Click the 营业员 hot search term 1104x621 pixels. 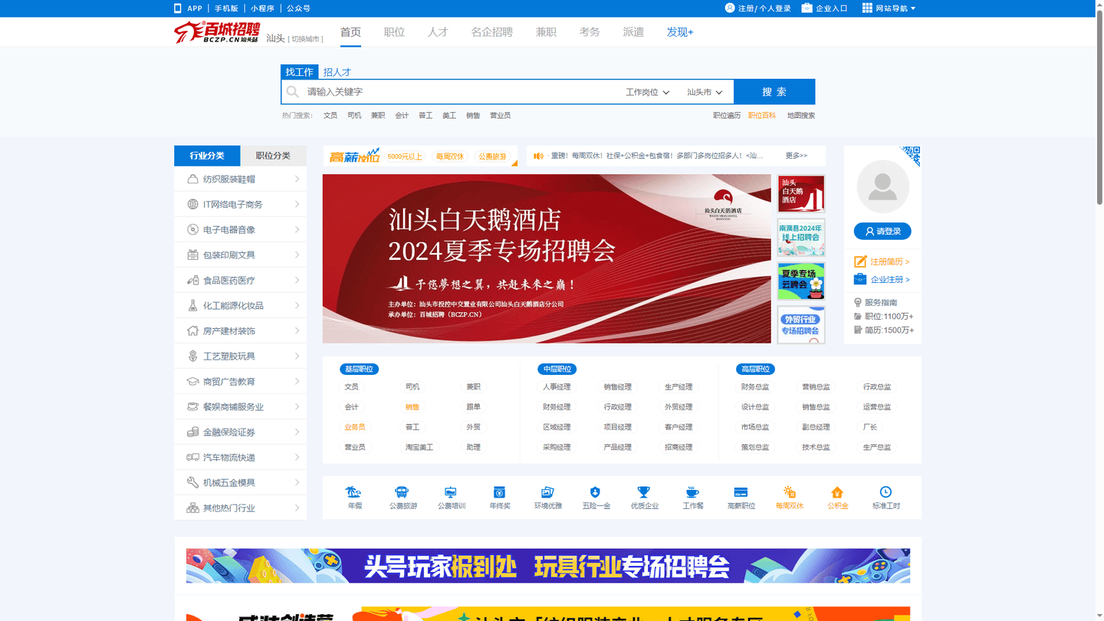500,116
